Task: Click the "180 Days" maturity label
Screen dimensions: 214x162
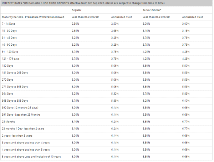Action: click(8, 66)
